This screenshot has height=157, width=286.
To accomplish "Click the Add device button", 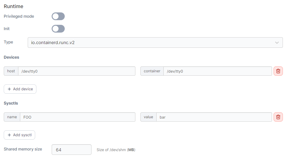I will pyautogui.click(x=20, y=89).
